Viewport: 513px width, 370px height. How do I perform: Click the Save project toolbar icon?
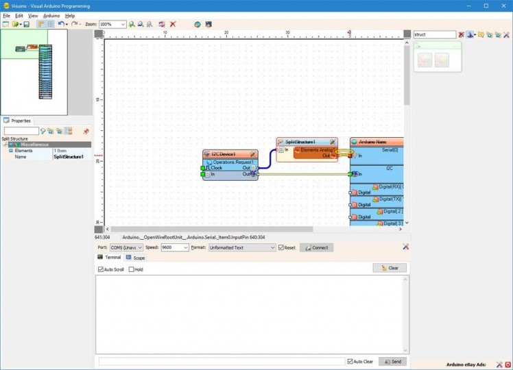[x=26, y=24]
